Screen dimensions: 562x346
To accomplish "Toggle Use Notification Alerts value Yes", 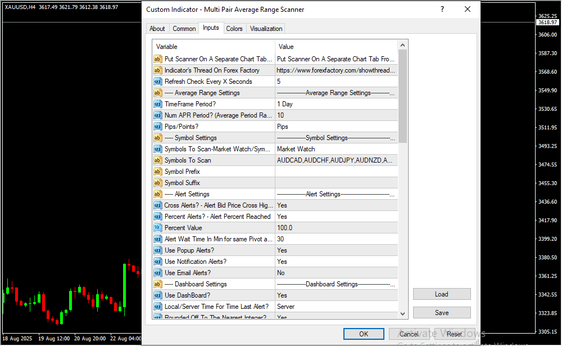I will (336, 262).
